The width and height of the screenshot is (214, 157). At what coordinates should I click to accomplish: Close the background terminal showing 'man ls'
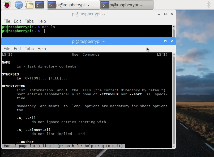coord(172,14)
